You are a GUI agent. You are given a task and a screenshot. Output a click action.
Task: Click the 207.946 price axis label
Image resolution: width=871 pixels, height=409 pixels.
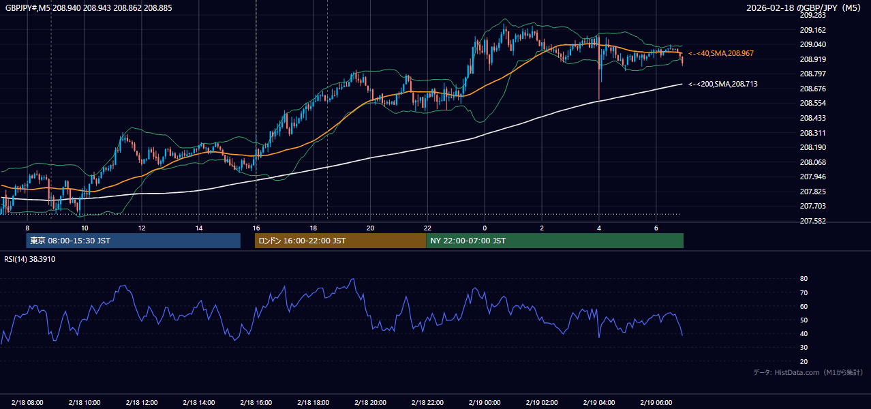pos(813,177)
